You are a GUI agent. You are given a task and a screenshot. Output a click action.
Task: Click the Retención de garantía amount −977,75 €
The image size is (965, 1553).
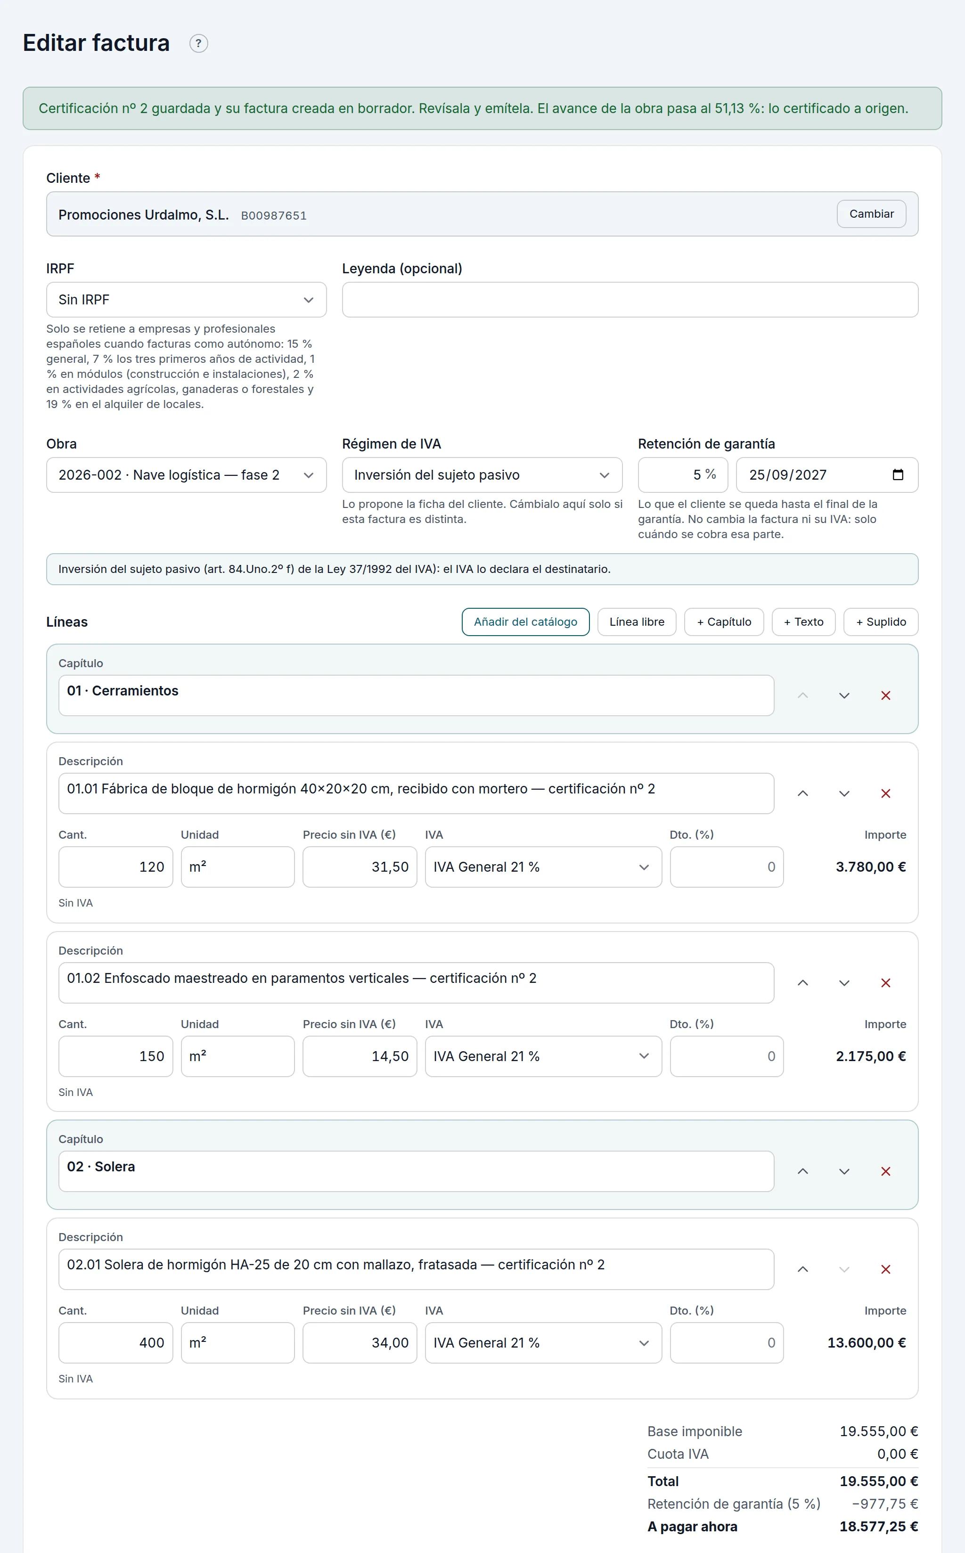[885, 1504]
